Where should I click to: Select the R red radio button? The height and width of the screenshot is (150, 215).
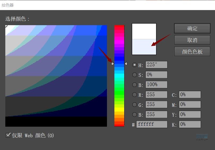[x=135, y=95]
